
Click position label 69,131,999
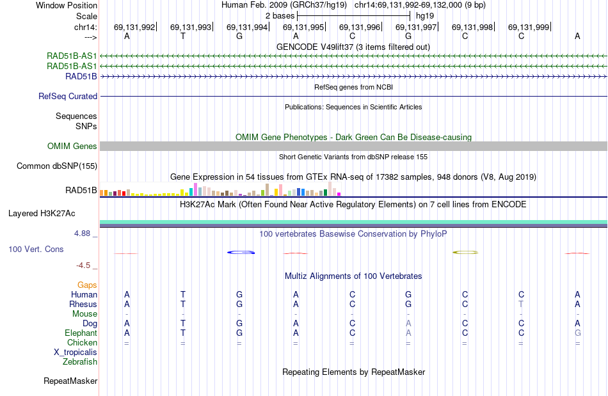tap(529, 27)
